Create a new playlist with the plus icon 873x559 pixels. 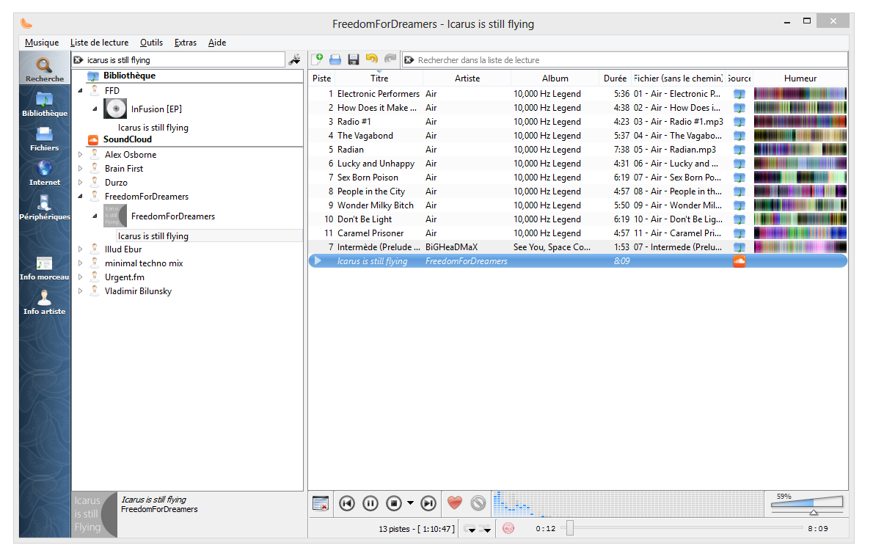317,59
